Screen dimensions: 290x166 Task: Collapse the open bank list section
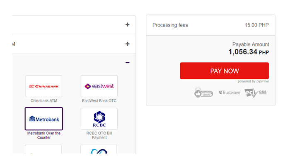coord(128,63)
